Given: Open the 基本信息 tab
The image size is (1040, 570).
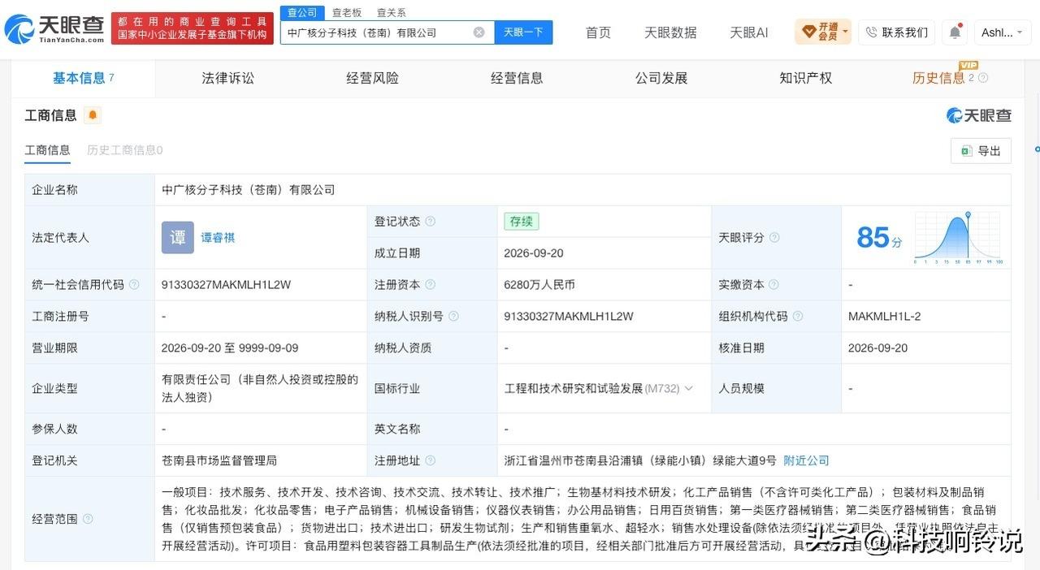Looking at the screenshot, I should point(83,78).
